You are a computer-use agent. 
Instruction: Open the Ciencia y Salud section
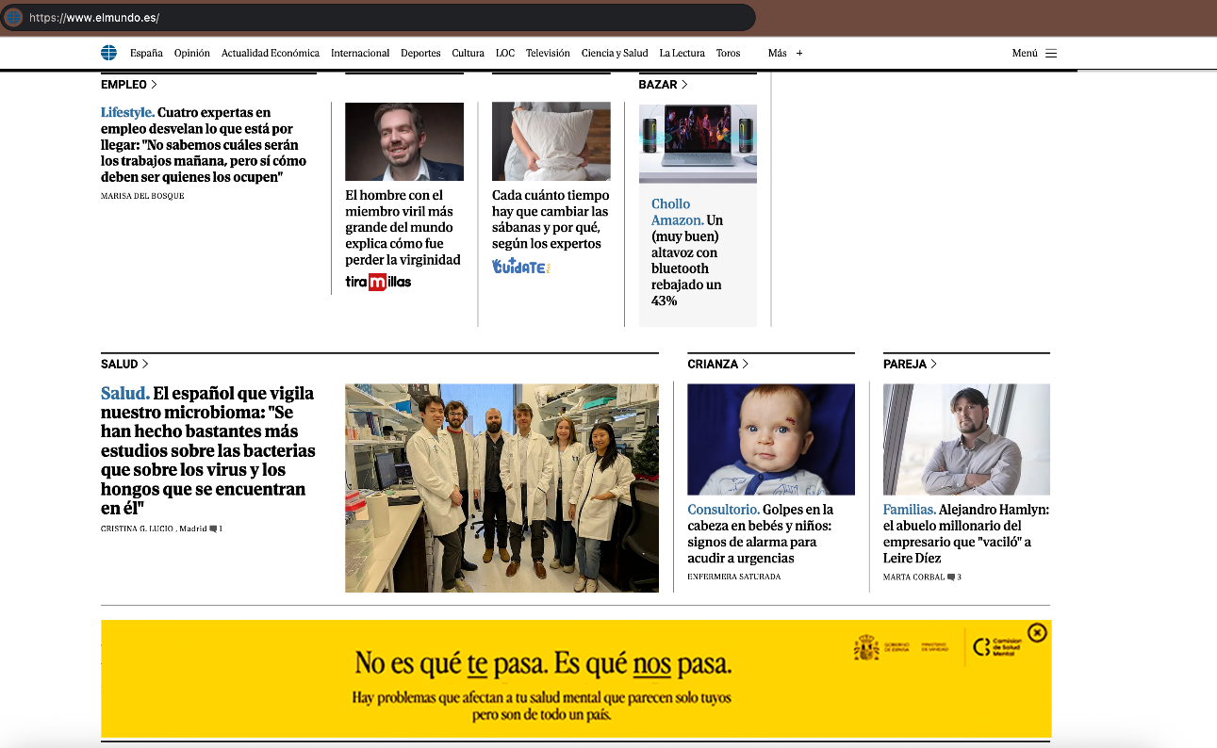tap(615, 54)
